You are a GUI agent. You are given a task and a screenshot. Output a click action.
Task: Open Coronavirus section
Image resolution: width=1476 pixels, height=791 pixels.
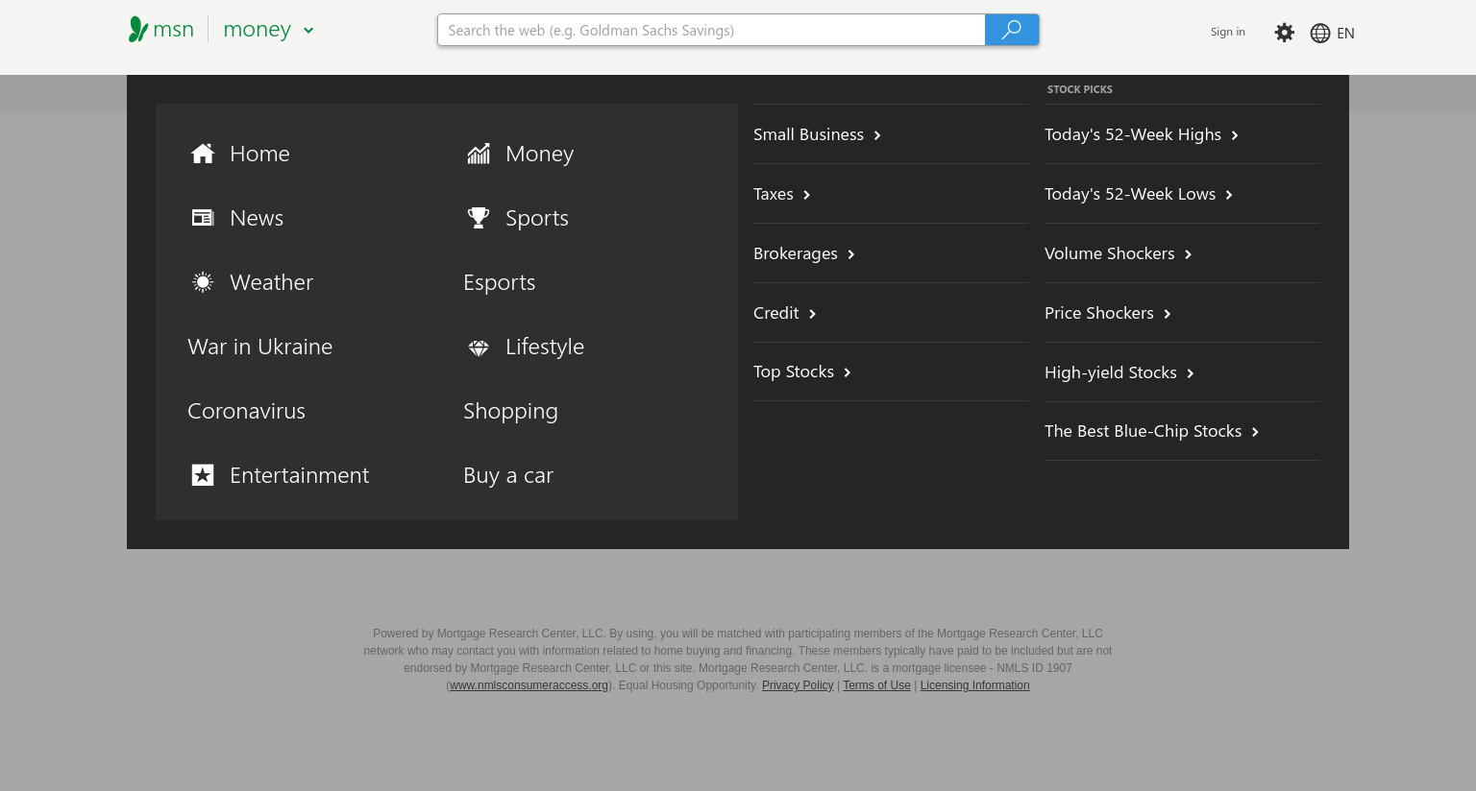[246, 411]
